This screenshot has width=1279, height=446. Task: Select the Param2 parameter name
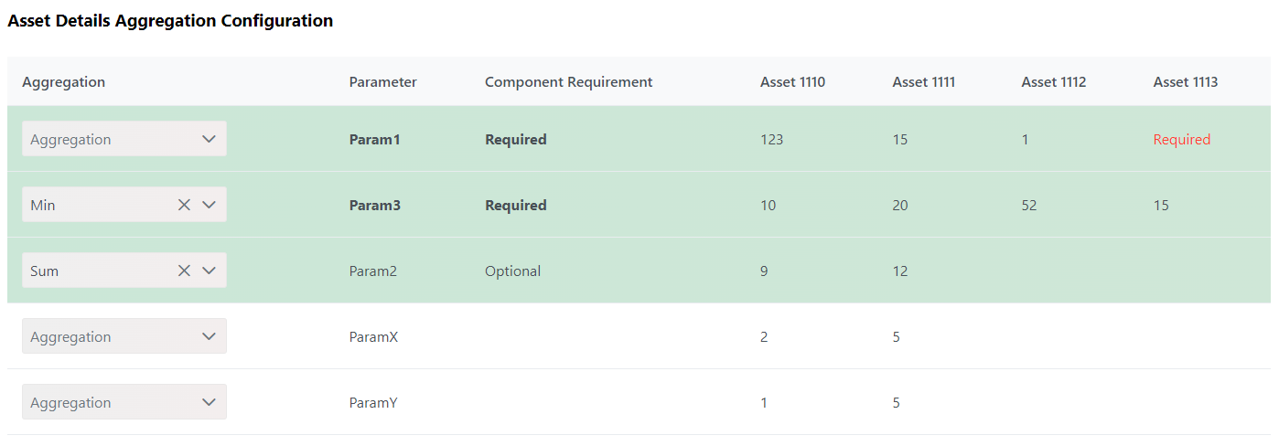(373, 271)
